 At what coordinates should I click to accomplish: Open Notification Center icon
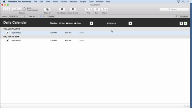188,1
